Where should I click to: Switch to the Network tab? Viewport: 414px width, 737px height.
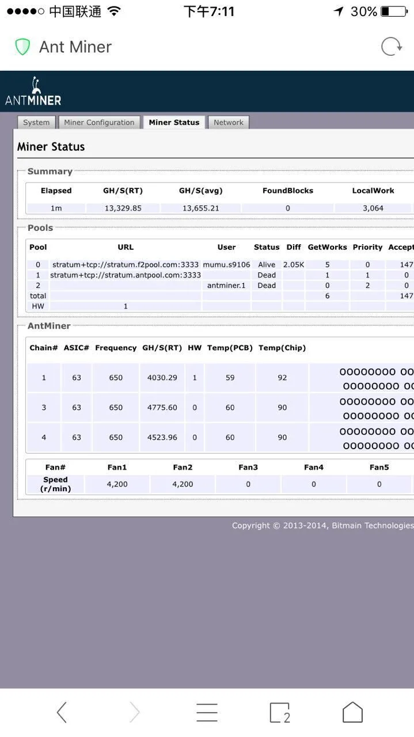click(229, 122)
